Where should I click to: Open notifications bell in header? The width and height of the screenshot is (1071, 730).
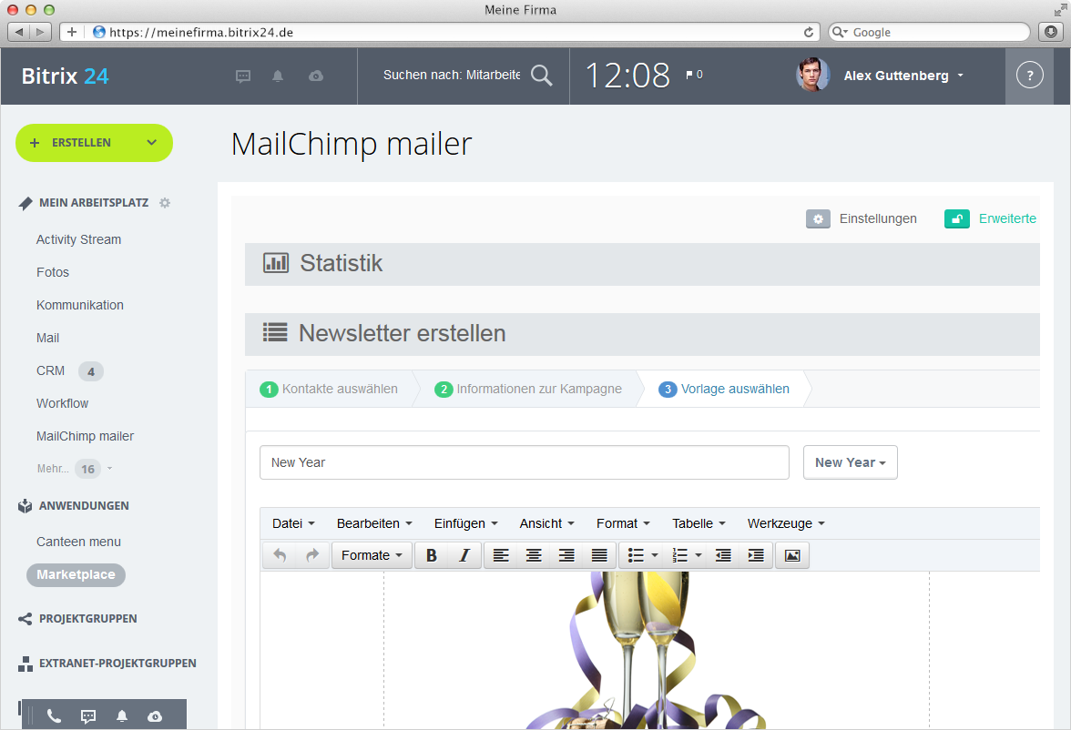pos(278,76)
